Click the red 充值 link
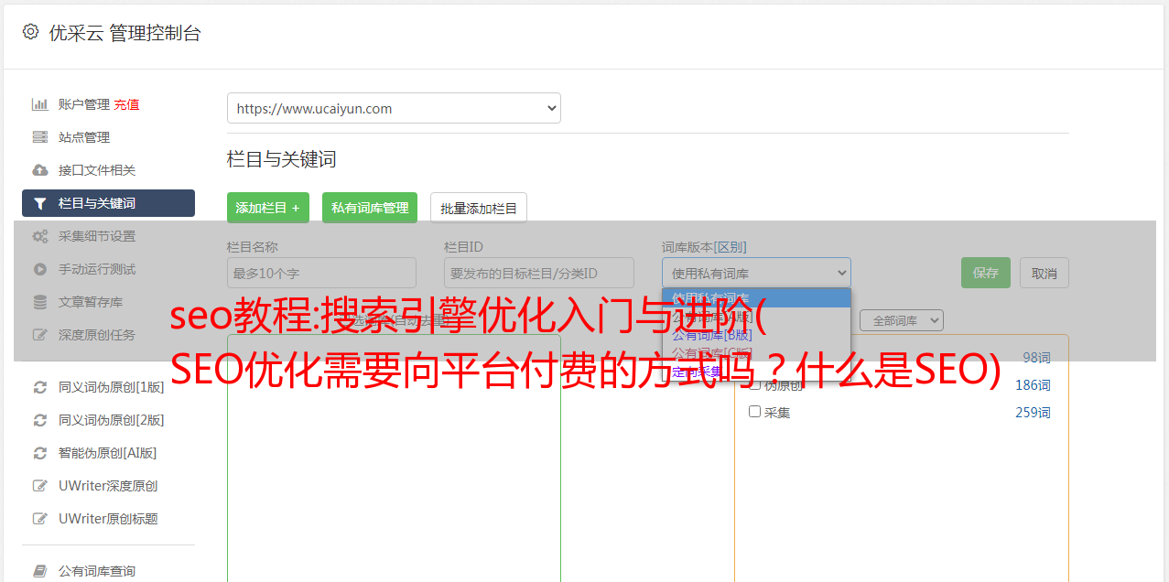 coord(126,104)
